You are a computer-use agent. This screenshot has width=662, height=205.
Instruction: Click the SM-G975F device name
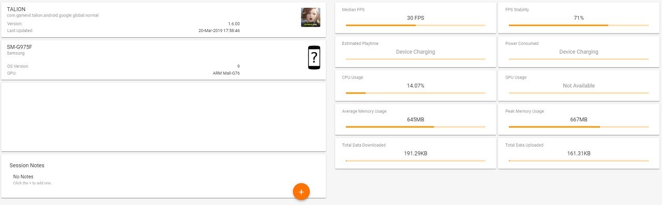click(x=20, y=47)
